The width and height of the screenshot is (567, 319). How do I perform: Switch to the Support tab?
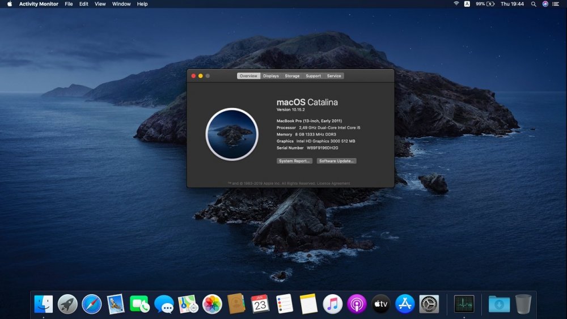pyautogui.click(x=313, y=76)
